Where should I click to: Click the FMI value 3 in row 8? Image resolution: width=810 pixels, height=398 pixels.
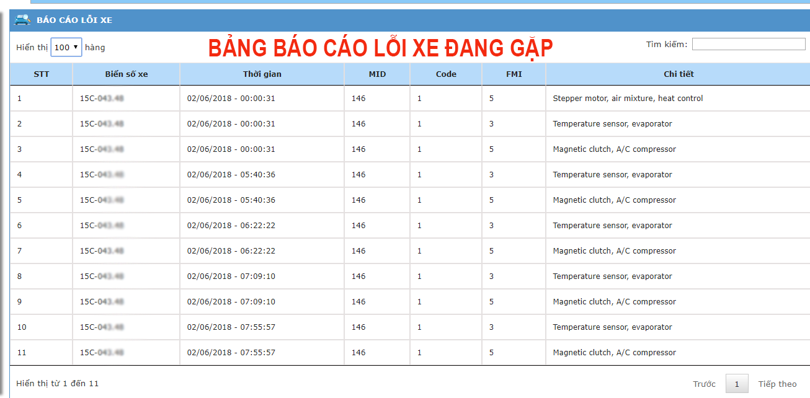click(491, 276)
